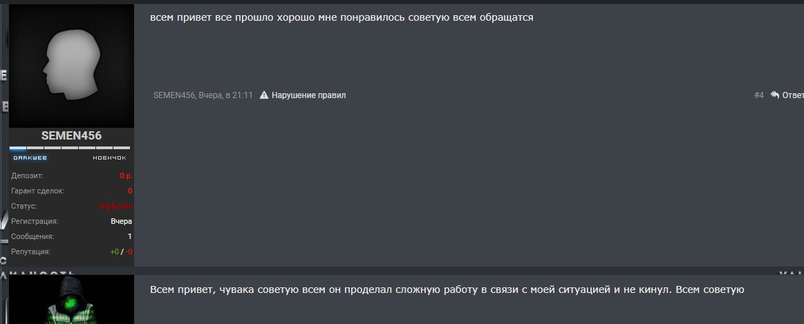Click the green positive reputation +0
The image size is (804, 324).
[114, 251]
